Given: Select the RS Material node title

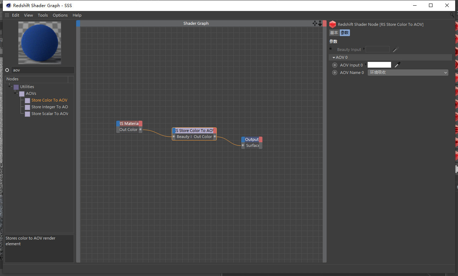Looking at the screenshot, I should 129,123.
